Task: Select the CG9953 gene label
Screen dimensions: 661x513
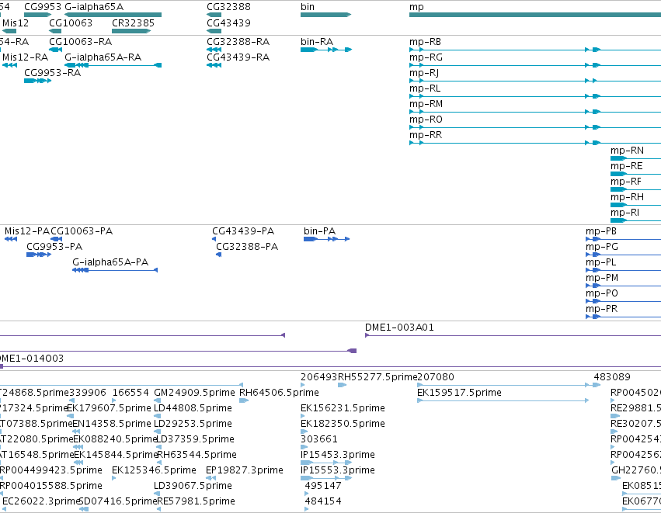Action: pos(43,7)
